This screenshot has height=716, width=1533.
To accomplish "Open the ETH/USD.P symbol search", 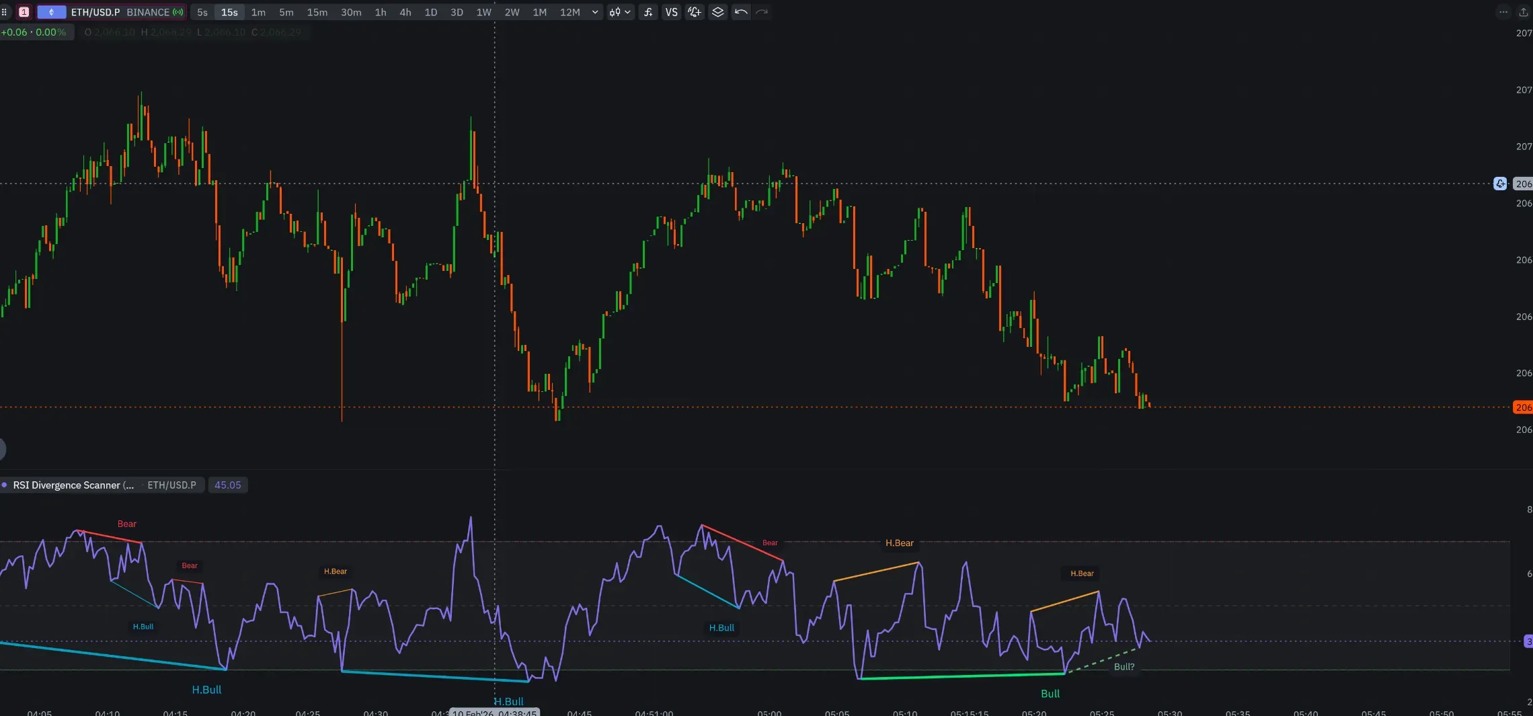I will [94, 11].
